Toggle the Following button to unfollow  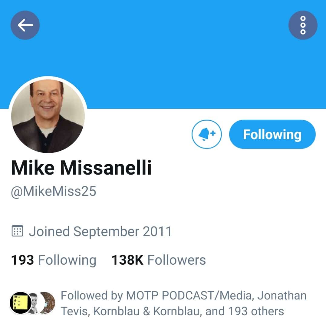272,134
